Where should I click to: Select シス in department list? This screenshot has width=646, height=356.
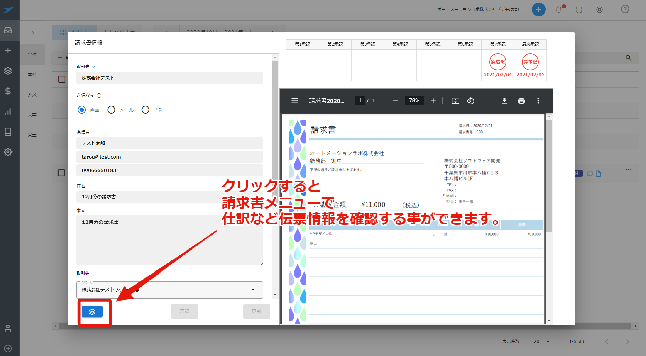click(32, 95)
